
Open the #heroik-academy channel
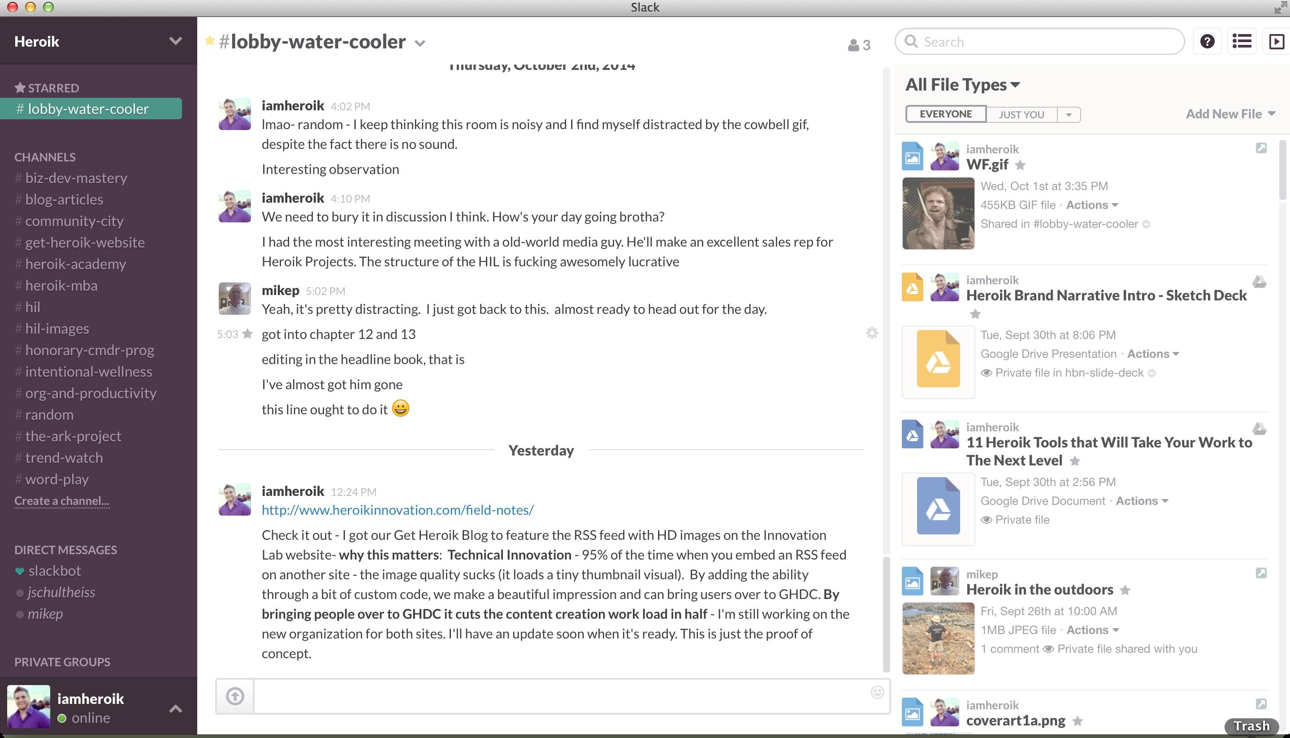(x=75, y=263)
